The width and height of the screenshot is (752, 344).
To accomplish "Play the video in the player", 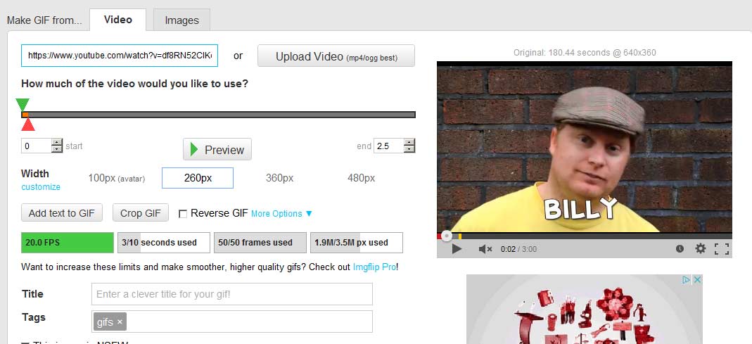I will coord(457,248).
